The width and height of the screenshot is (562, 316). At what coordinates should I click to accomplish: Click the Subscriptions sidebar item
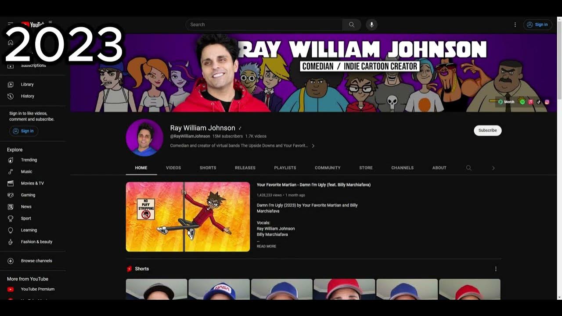(x=32, y=65)
